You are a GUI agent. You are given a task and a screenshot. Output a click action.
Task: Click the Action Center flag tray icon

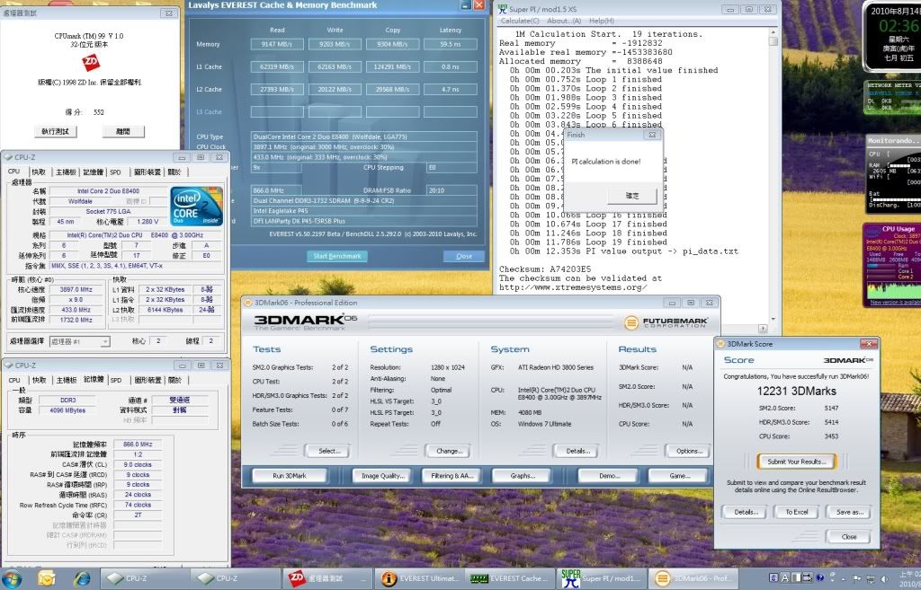857,579
